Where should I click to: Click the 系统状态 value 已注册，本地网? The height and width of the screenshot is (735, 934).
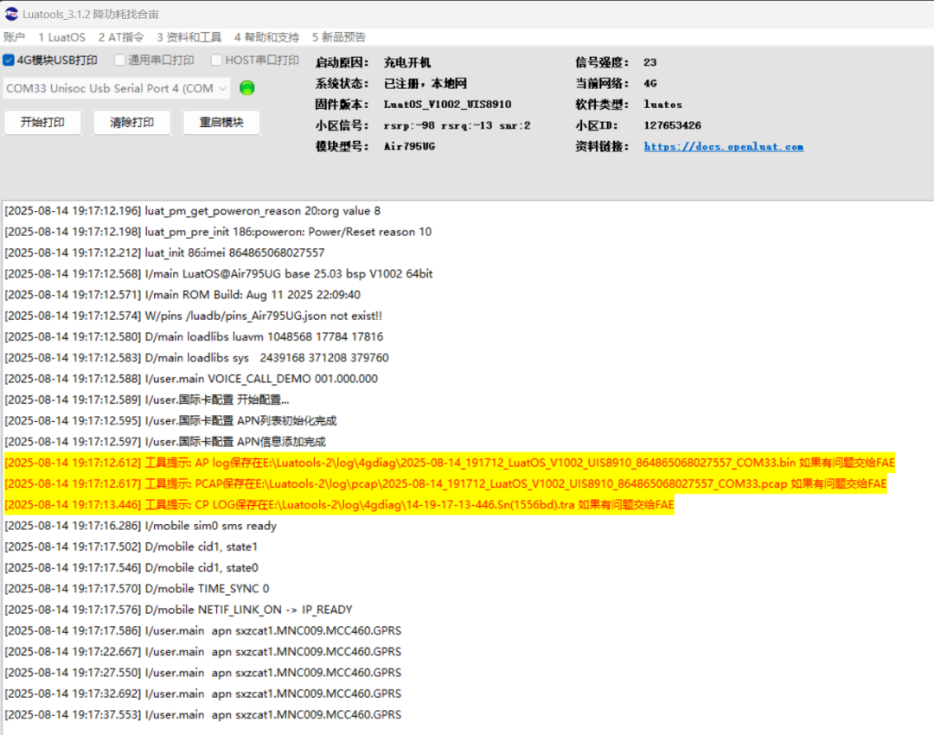pos(425,83)
